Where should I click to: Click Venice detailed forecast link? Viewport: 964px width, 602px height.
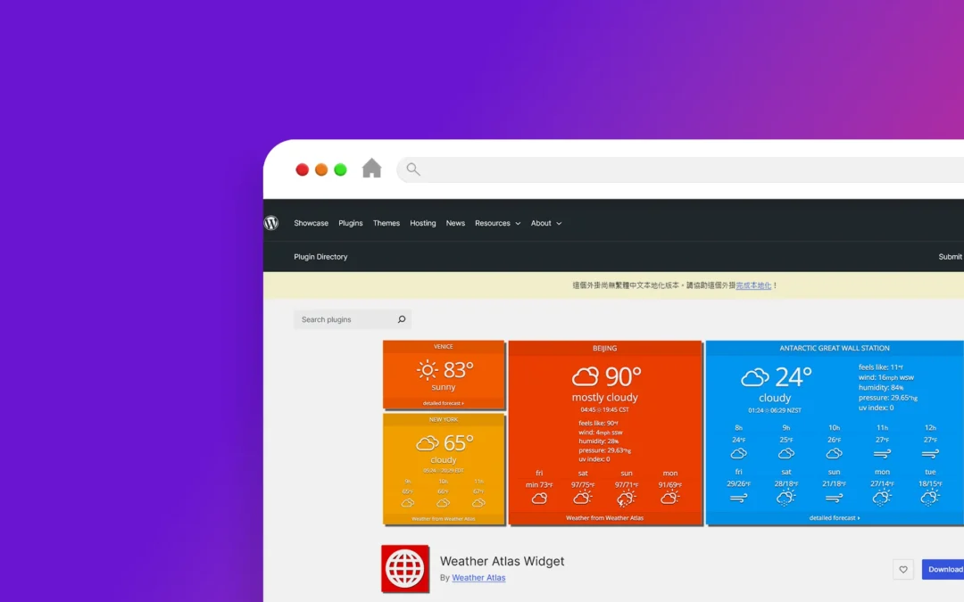(x=444, y=404)
